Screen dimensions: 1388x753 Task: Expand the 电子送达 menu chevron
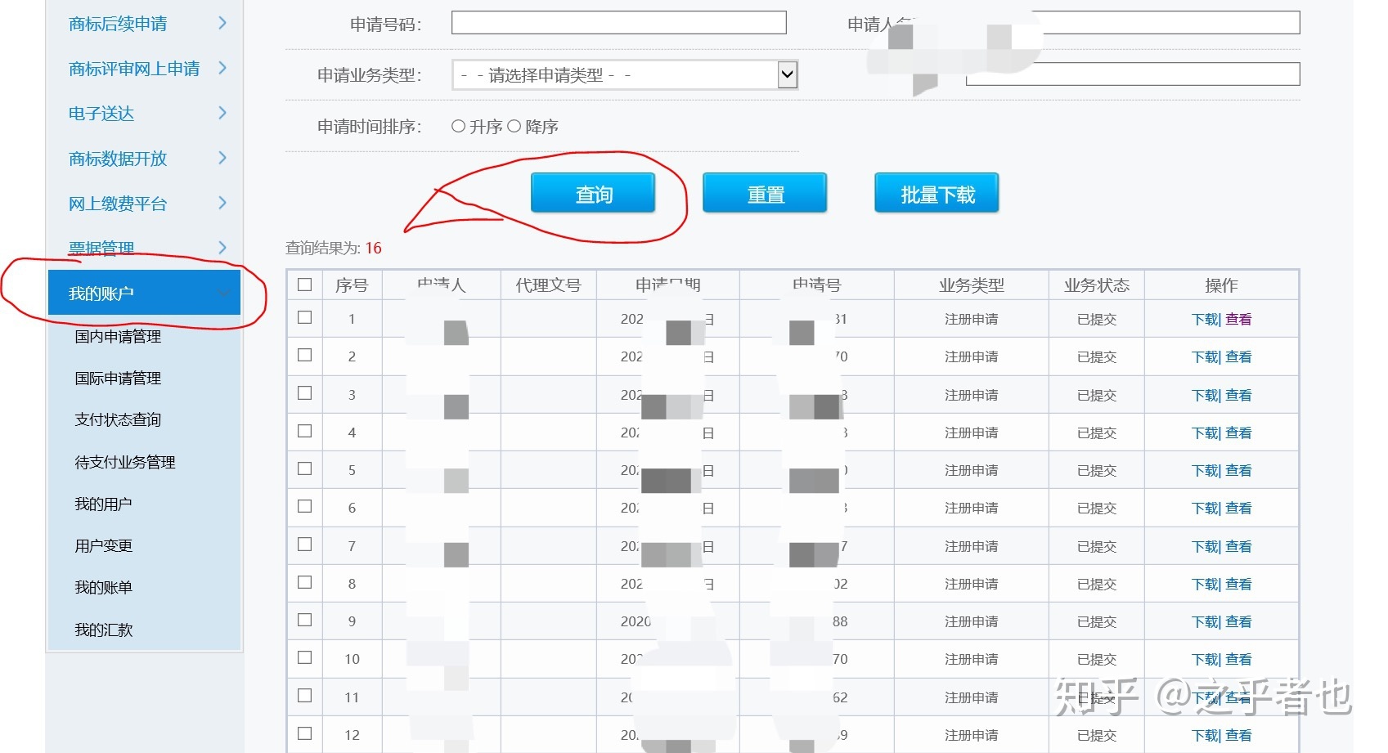(222, 113)
